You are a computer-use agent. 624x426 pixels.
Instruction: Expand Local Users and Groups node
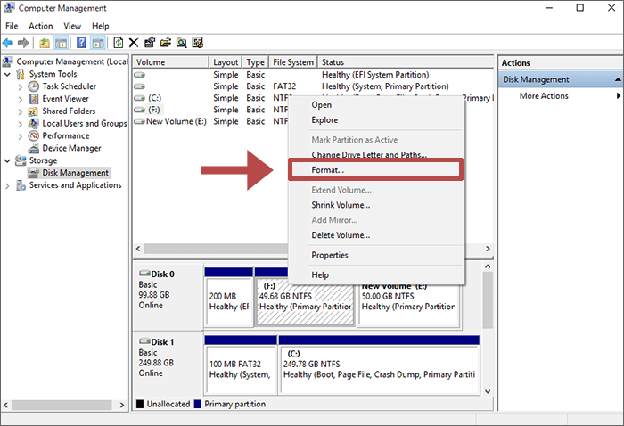coord(21,124)
